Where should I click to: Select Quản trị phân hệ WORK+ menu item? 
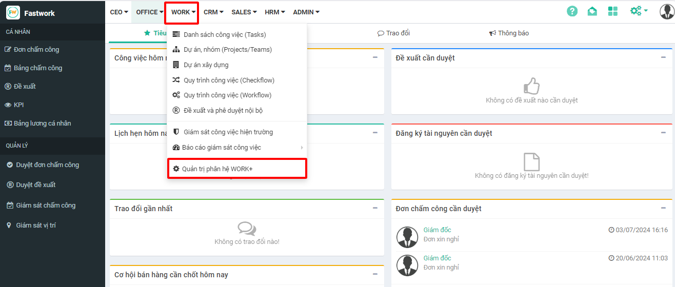point(217,169)
